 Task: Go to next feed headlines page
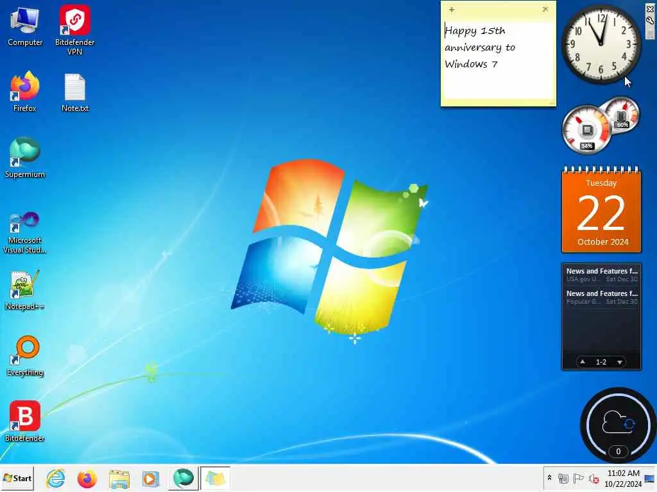619,362
